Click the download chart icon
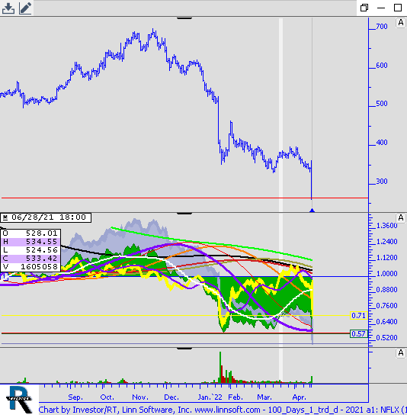 pyautogui.click(x=8, y=8)
